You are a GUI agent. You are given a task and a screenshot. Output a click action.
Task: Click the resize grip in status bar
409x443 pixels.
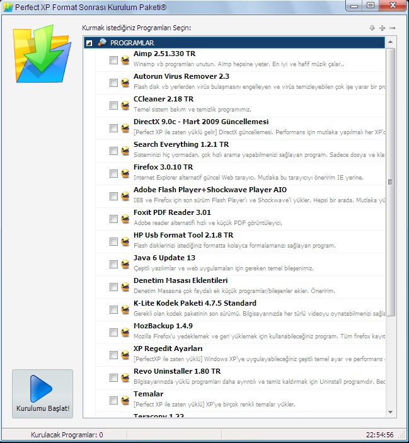(x=402, y=435)
